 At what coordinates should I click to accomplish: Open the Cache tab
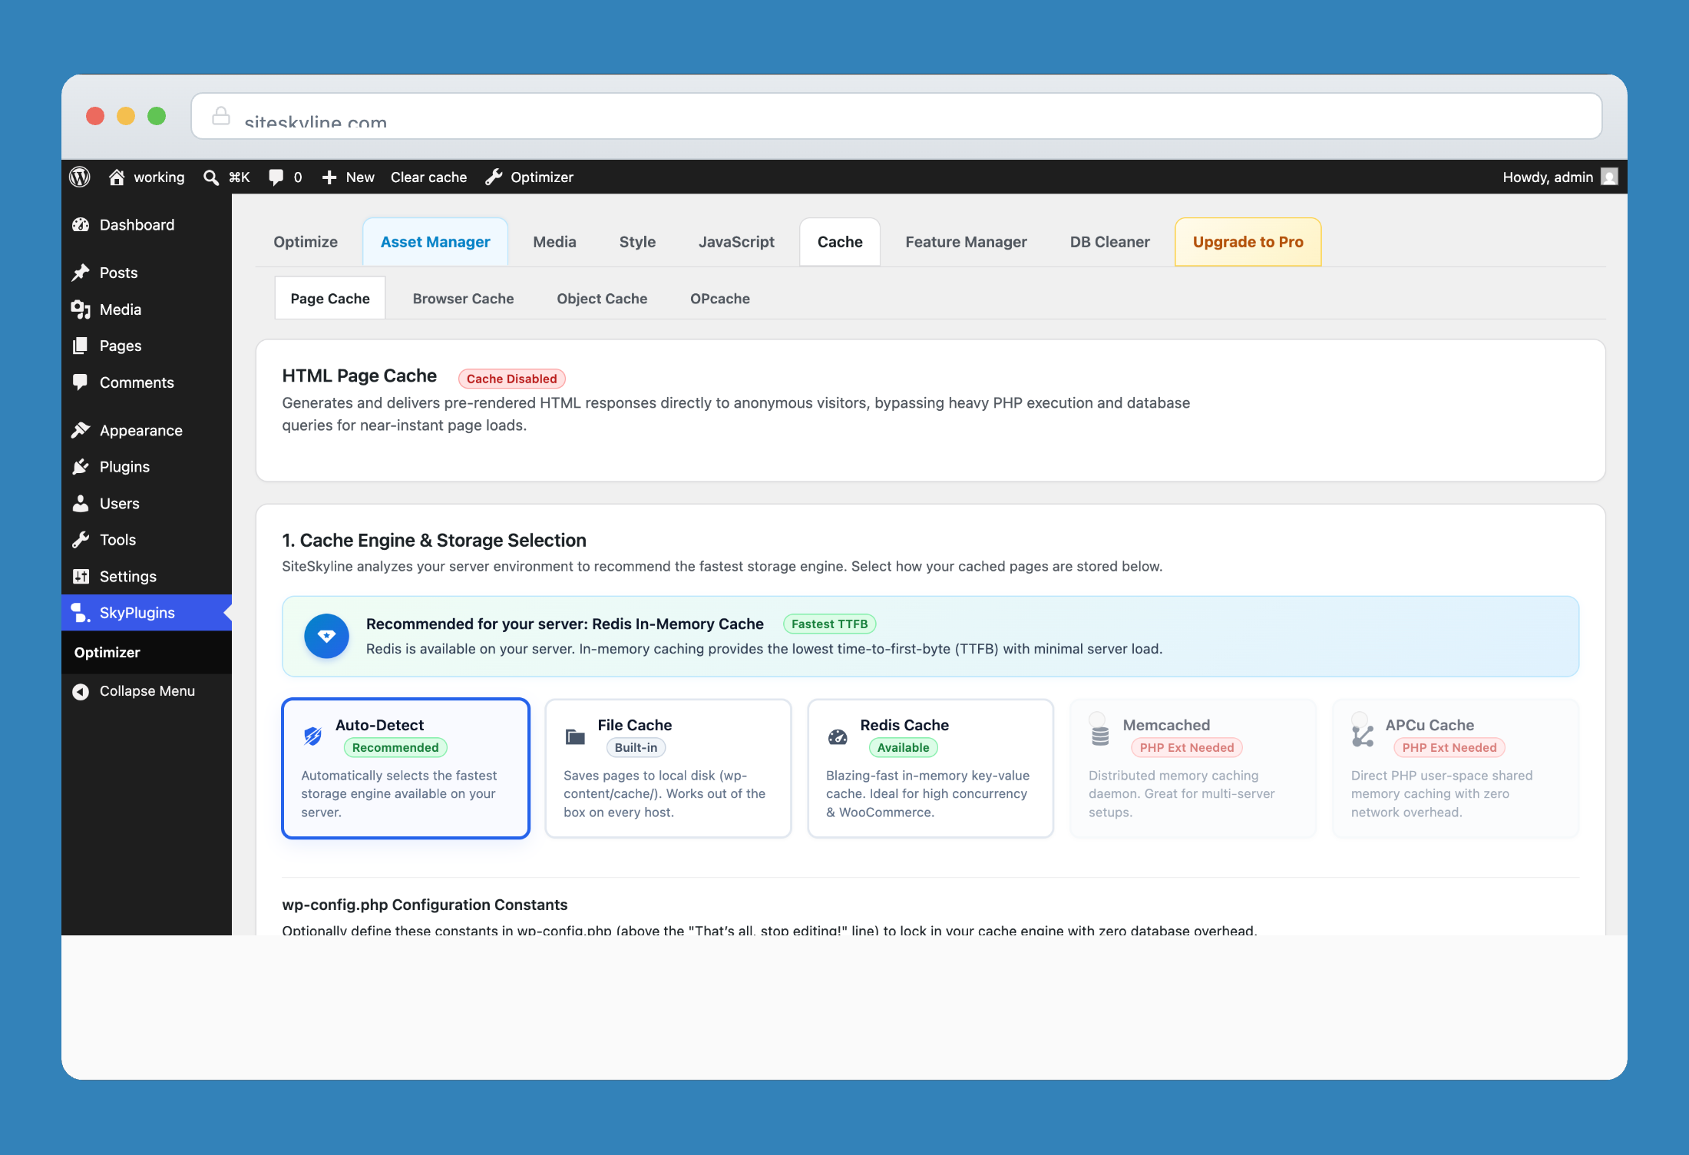click(840, 242)
